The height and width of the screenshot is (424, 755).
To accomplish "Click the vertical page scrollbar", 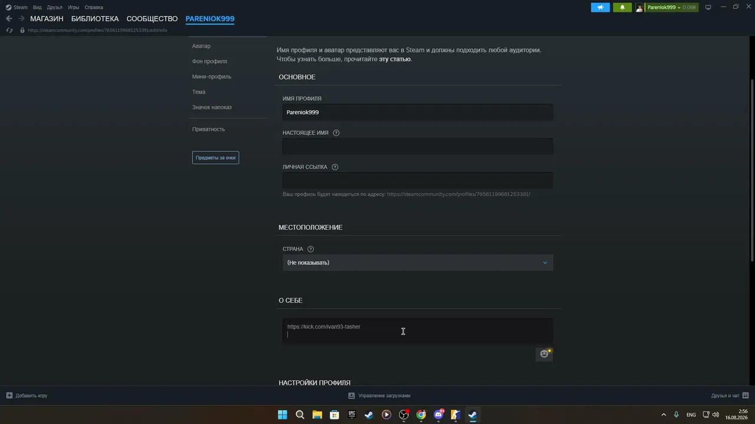I will pyautogui.click(x=751, y=170).
